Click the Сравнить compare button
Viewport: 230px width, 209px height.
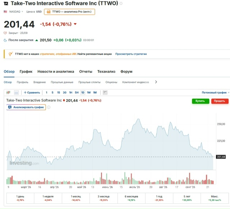32,93
